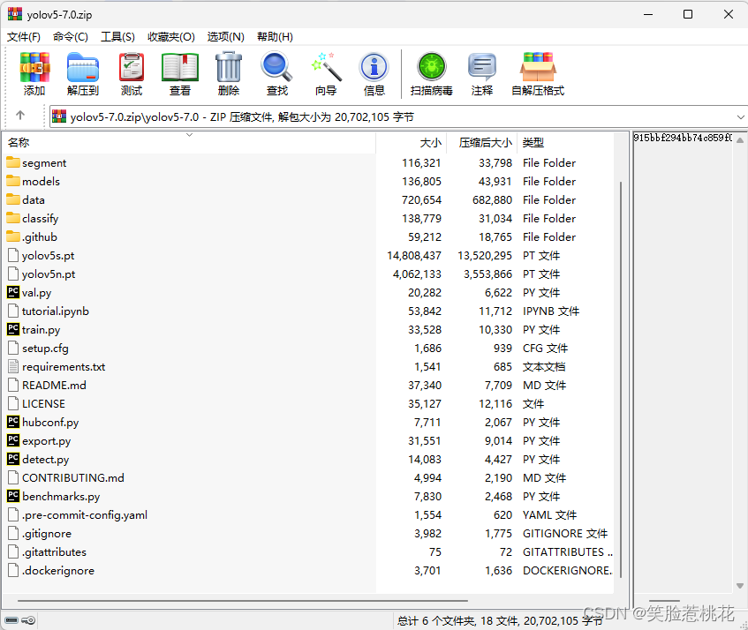Image resolution: width=748 pixels, height=630 pixels.
Task: Open the File (文件) menu
Action: coord(23,37)
